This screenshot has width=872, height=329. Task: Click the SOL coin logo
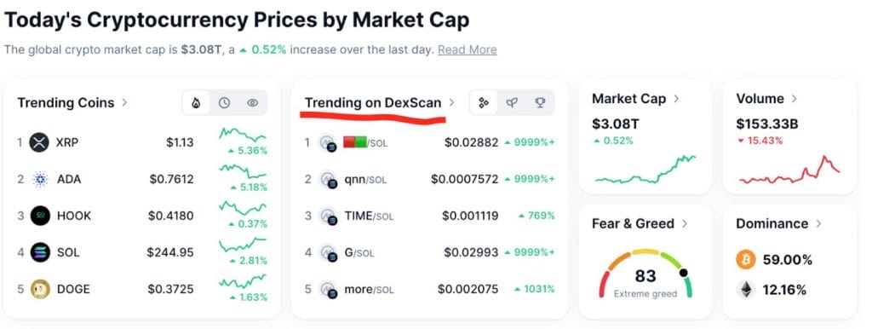[x=40, y=252]
